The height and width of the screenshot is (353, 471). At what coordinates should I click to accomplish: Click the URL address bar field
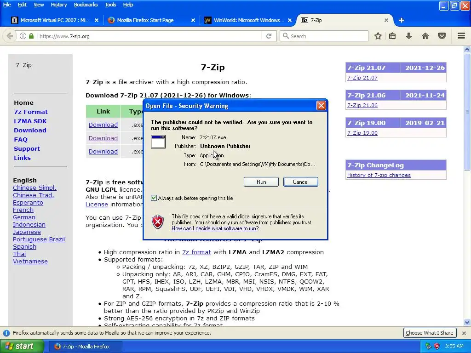click(149, 36)
